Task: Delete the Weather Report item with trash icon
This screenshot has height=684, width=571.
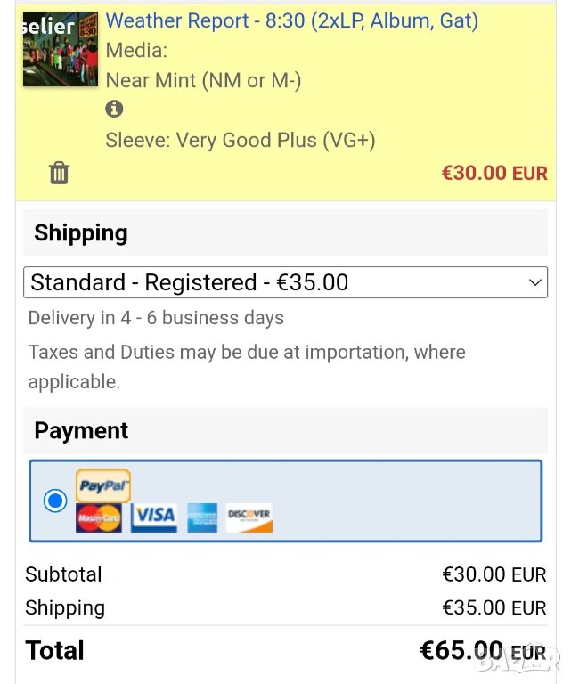Action: pos(59,173)
